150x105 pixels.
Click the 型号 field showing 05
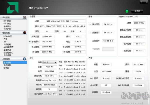pos(65,31)
